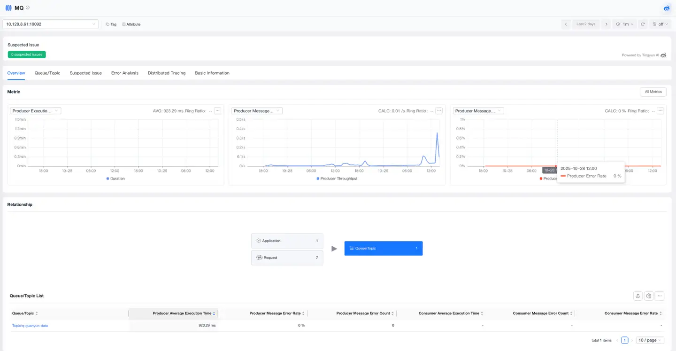
Task: Open Queue/Topic list column settings
Action: click(x=648, y=296)
